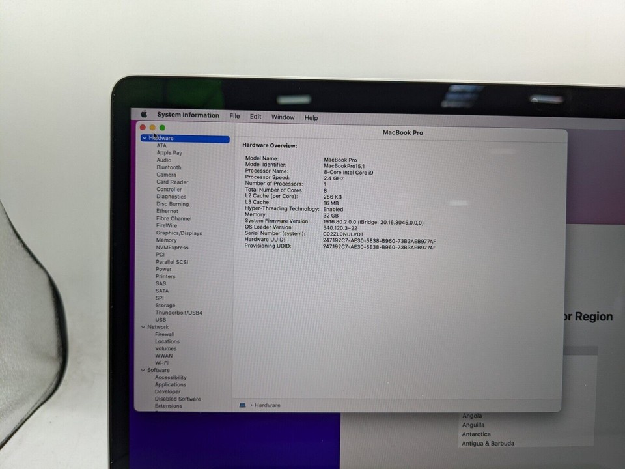
Task: Select Thunderbolt/USB4 in the sidebar
Action: [180, 312]
